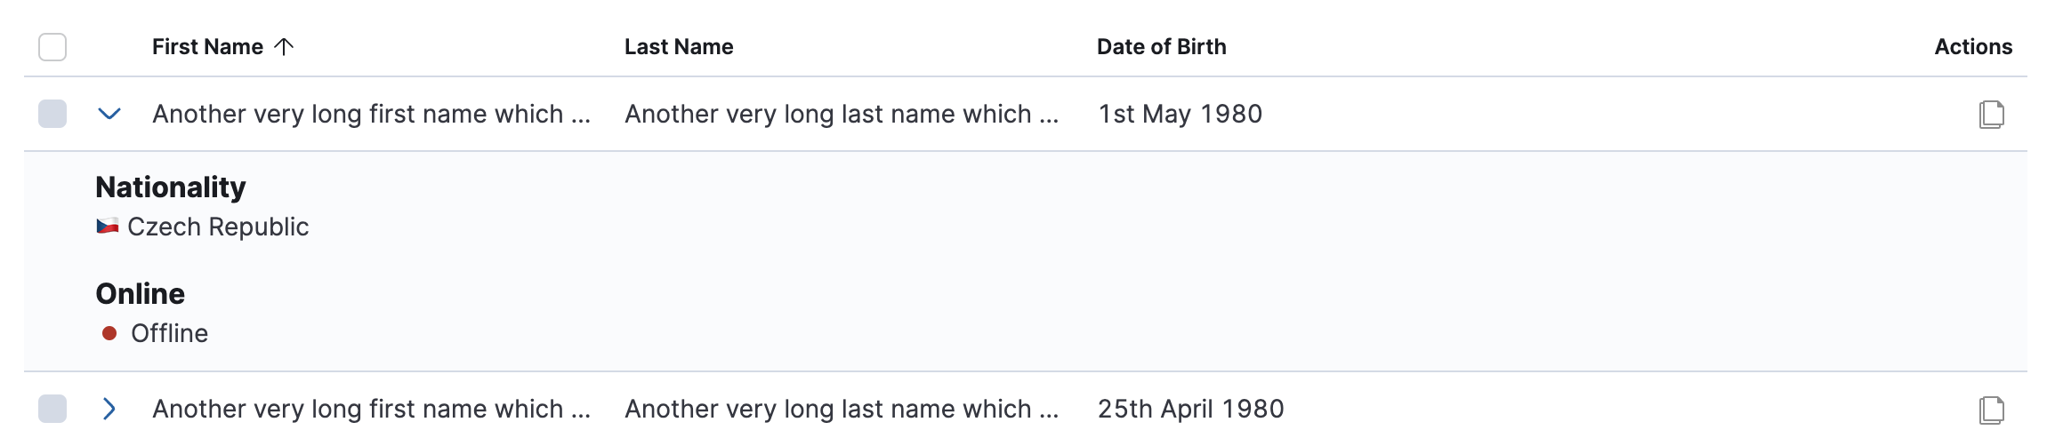The width and height of the screenshot is (2055, 446).
Task: Check the first row's checkbox
Action: (52, 114)
